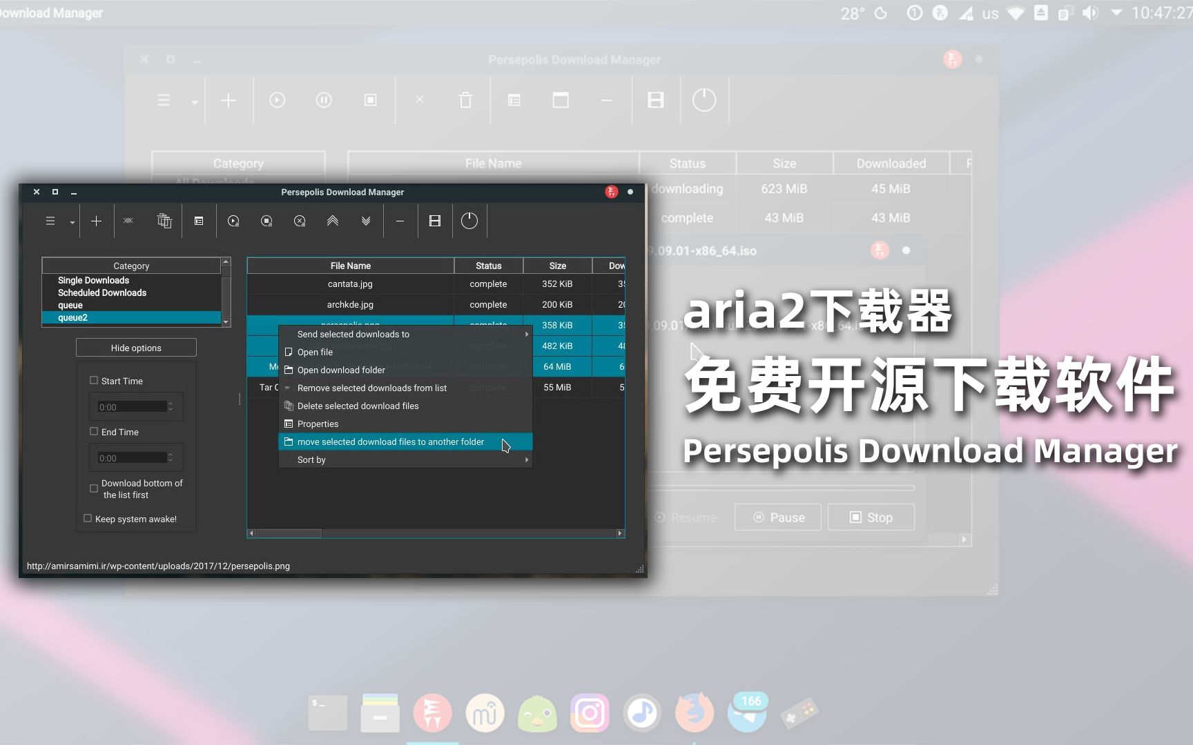Click the properties icon in background window toolbar
Viewport: 1193px width, 745px height.
pos(514,101)
